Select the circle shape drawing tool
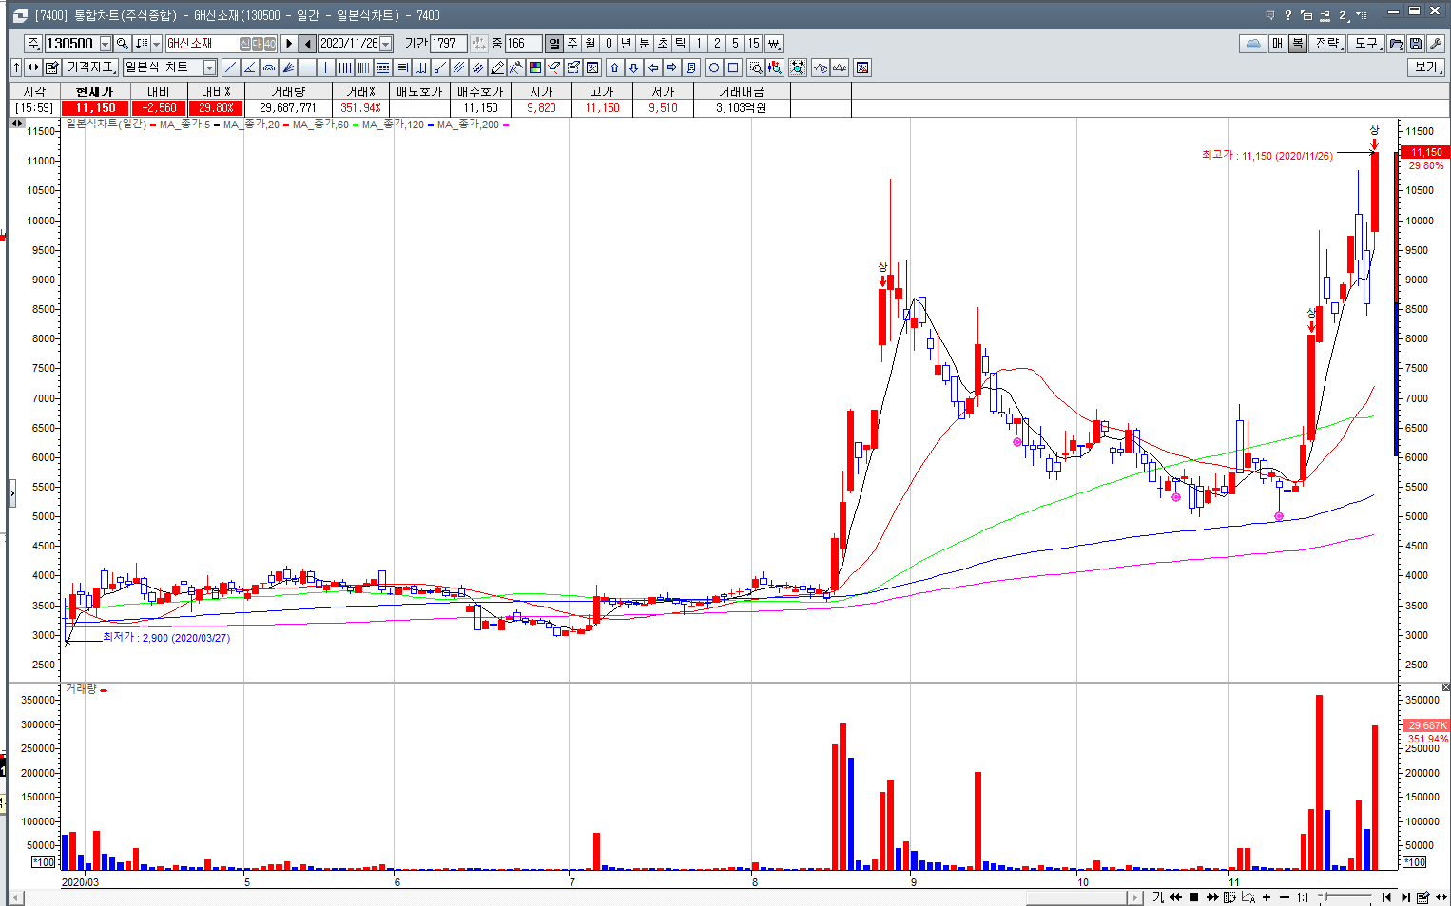The width and height of the screenshot is (1451, 906). [714, 67]
